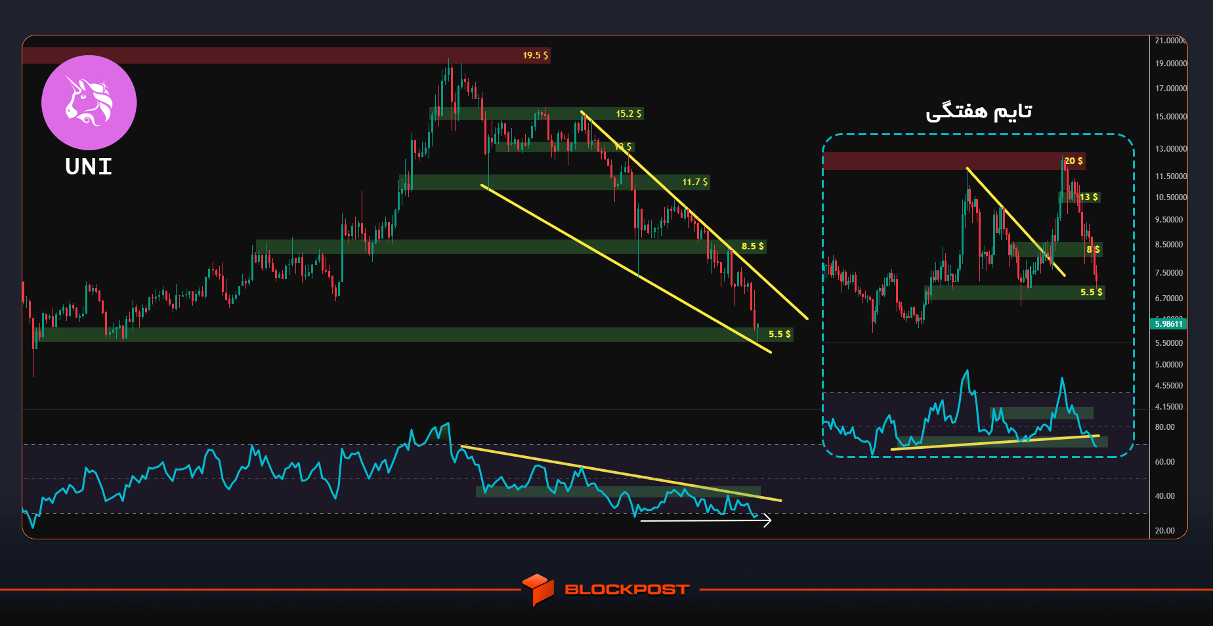Select the 11.7 $ level label

click(x=695, y=182)
